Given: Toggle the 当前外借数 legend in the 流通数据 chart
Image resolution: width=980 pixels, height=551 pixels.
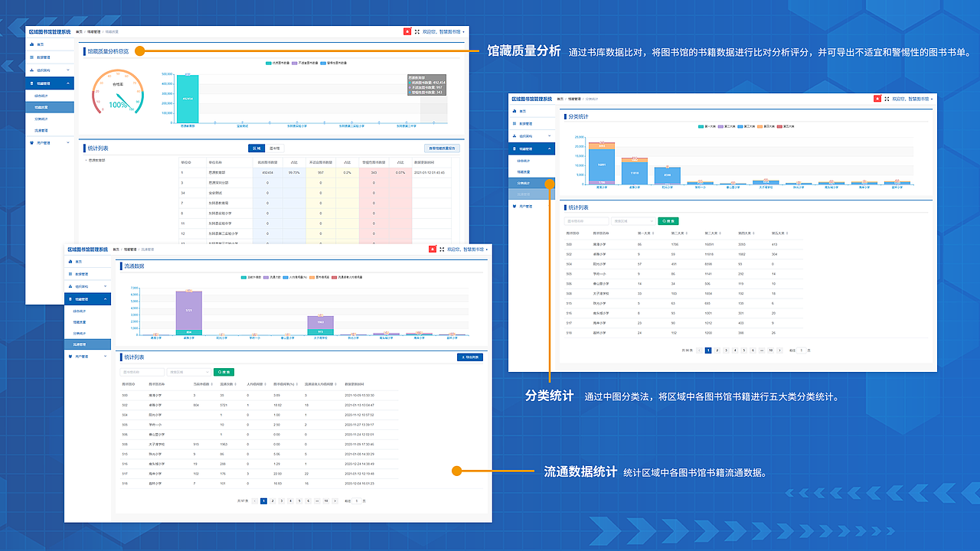Looking at the screenshot, I should tap(251, 277).
